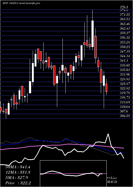133x187 pixels.
Task: Click the 341.1 price axis label
Action: (x=124, y=61)
